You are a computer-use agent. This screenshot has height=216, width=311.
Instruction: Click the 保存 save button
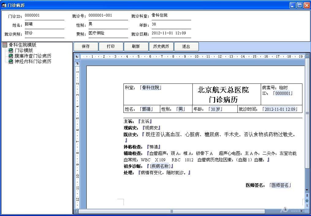tap(86, 46)
